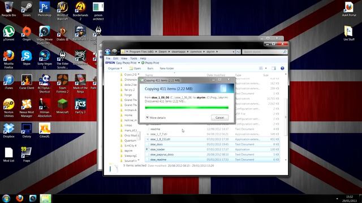The width and height of the screenshot is (362, 203).
Task: Select the Hitman Absolution desktop icon
Action: coord(44,108)
